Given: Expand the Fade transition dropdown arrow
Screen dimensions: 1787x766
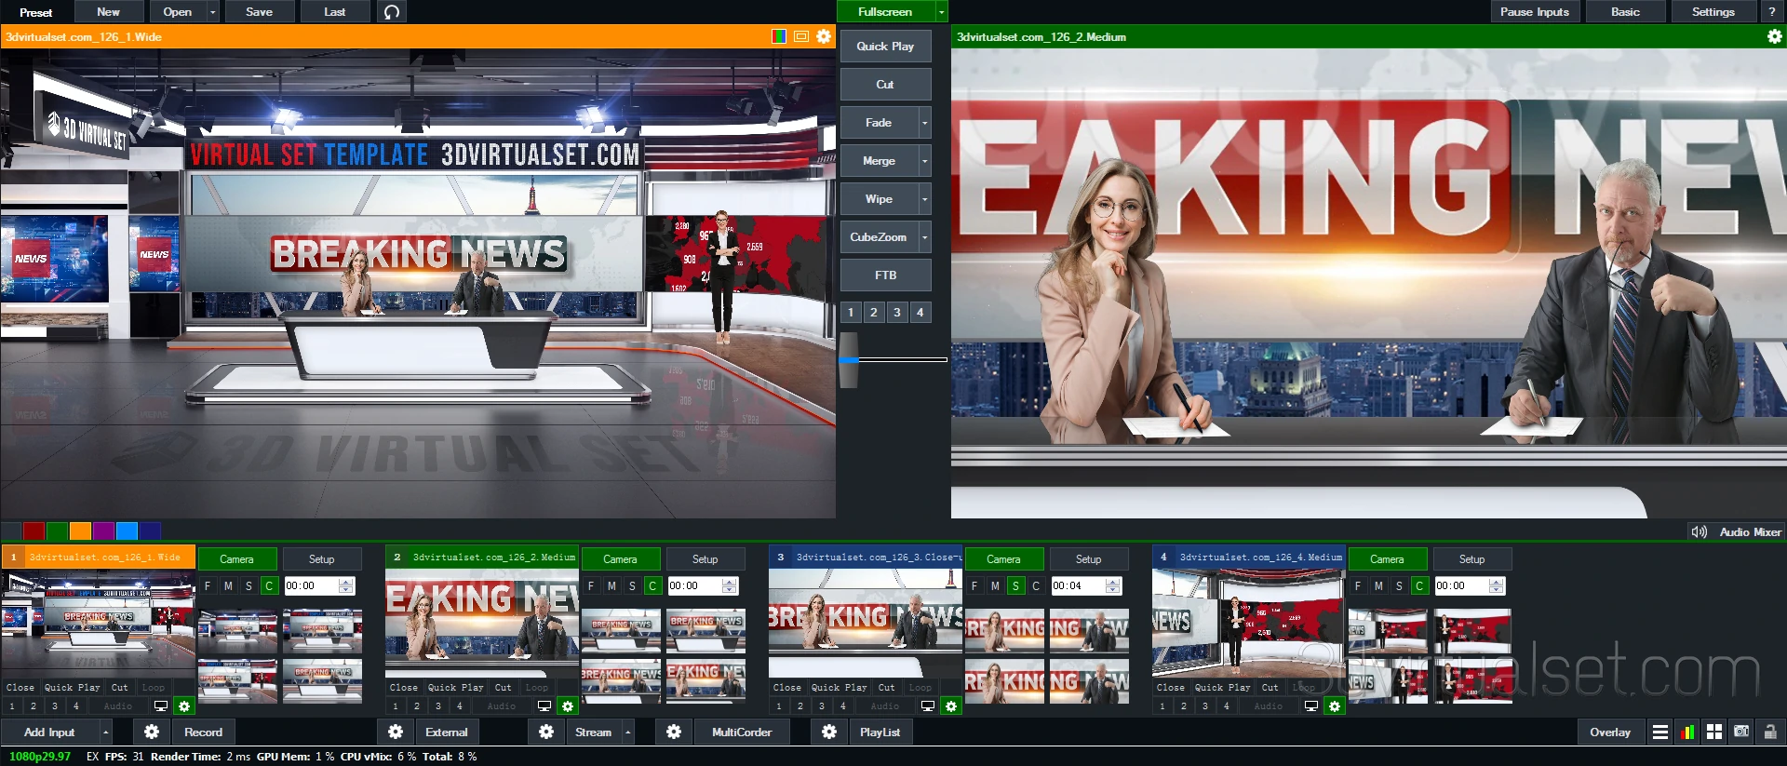Looking at the screenshot, I should 924,123.
